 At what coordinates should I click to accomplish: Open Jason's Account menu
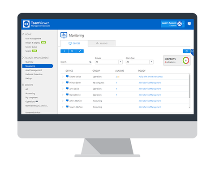[x=172, y=24]
